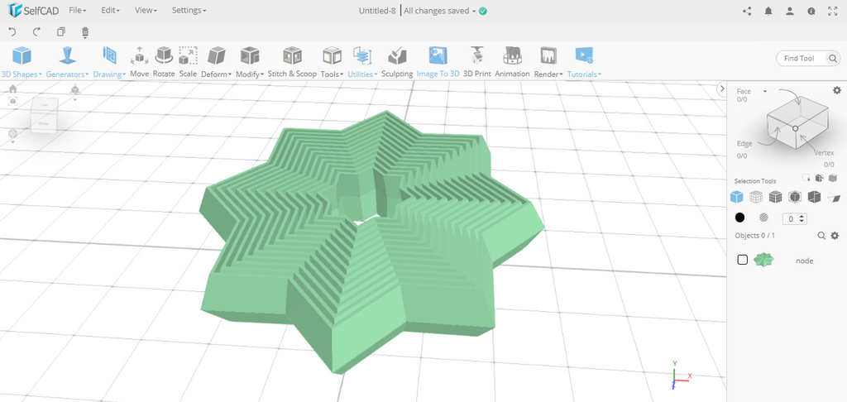Check the node object checkbox
Viewport: 847px width, 402px height.
pos(743,260)
